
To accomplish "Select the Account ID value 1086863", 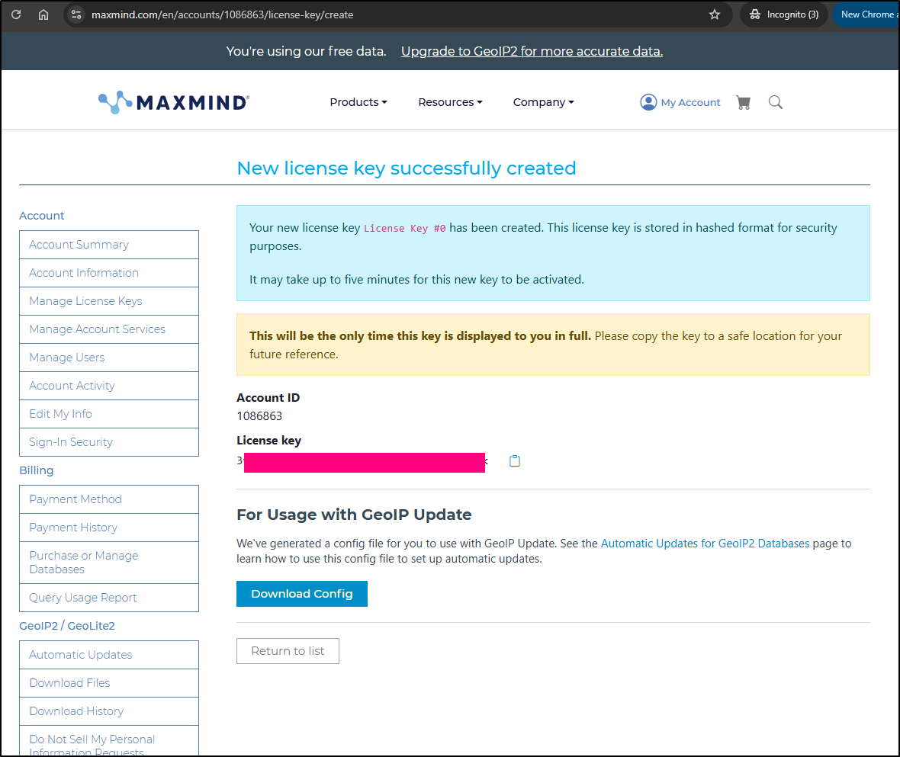I will pos(259,415).
